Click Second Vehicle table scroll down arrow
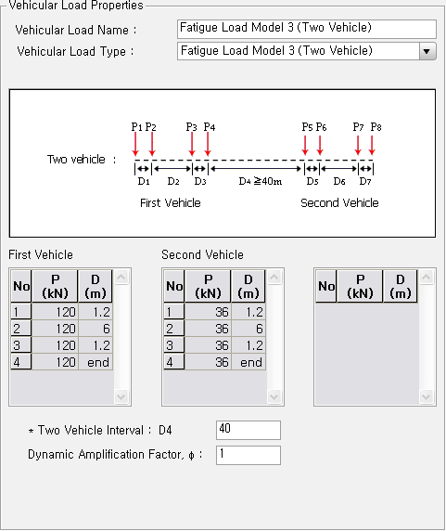The height and width of the screenshot is (531, 446). click(274, 395)
